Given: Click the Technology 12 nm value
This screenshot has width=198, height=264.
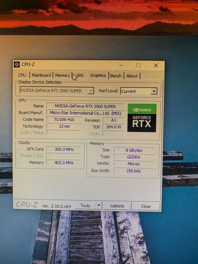Looking at the screenshot, I should (x=64, y=126).
